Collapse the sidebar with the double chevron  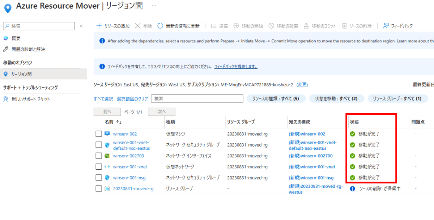[x=81, y=26]
